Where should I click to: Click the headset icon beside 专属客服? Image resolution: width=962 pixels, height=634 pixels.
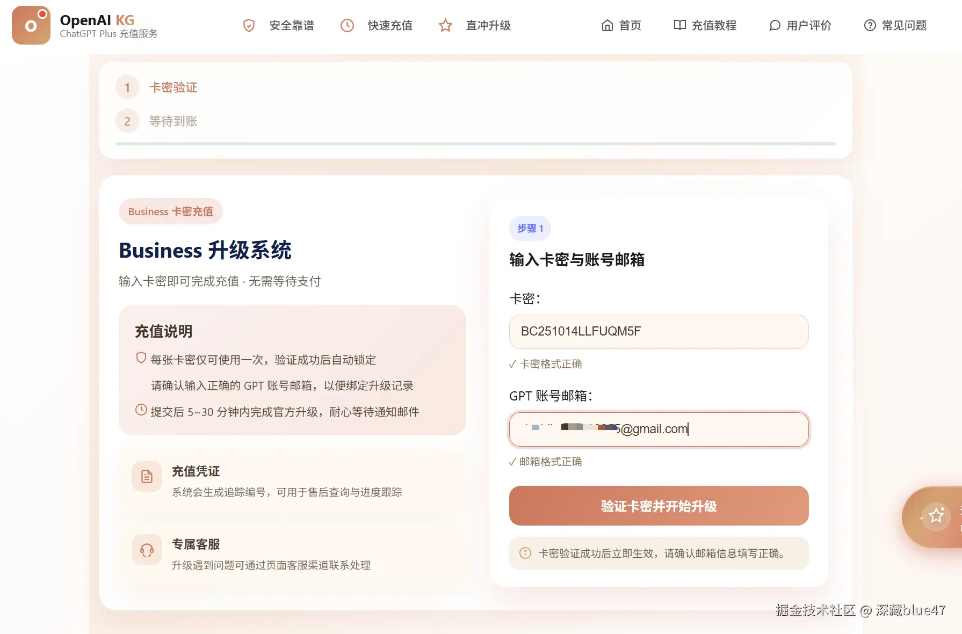(147, 550)
